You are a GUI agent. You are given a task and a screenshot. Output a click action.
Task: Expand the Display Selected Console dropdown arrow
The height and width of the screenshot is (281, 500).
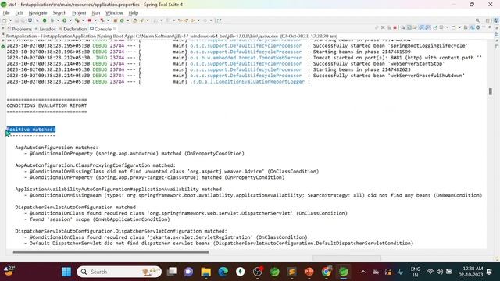point(447,27)
